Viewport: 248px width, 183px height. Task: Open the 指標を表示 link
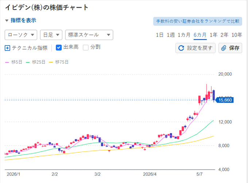coord(23,20)
